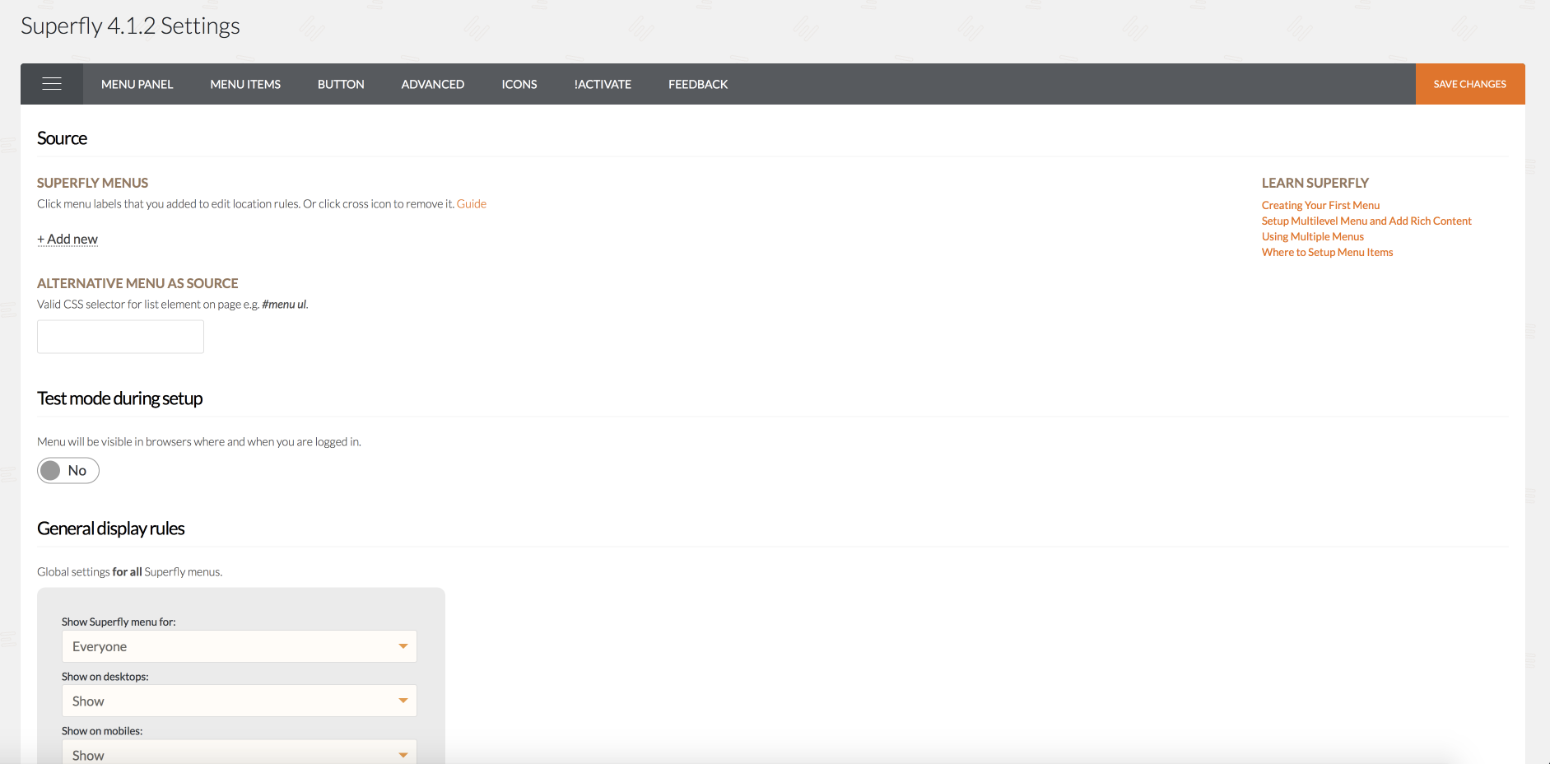Open the Button tab

[341, 84]
